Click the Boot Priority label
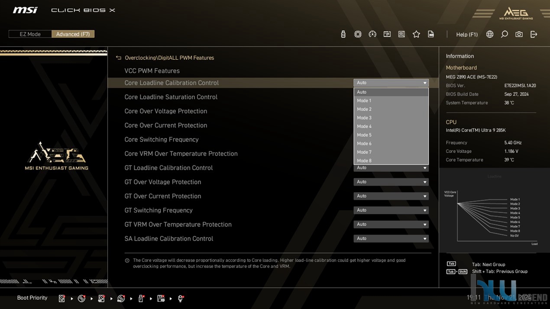 click(x=32, y=298)
